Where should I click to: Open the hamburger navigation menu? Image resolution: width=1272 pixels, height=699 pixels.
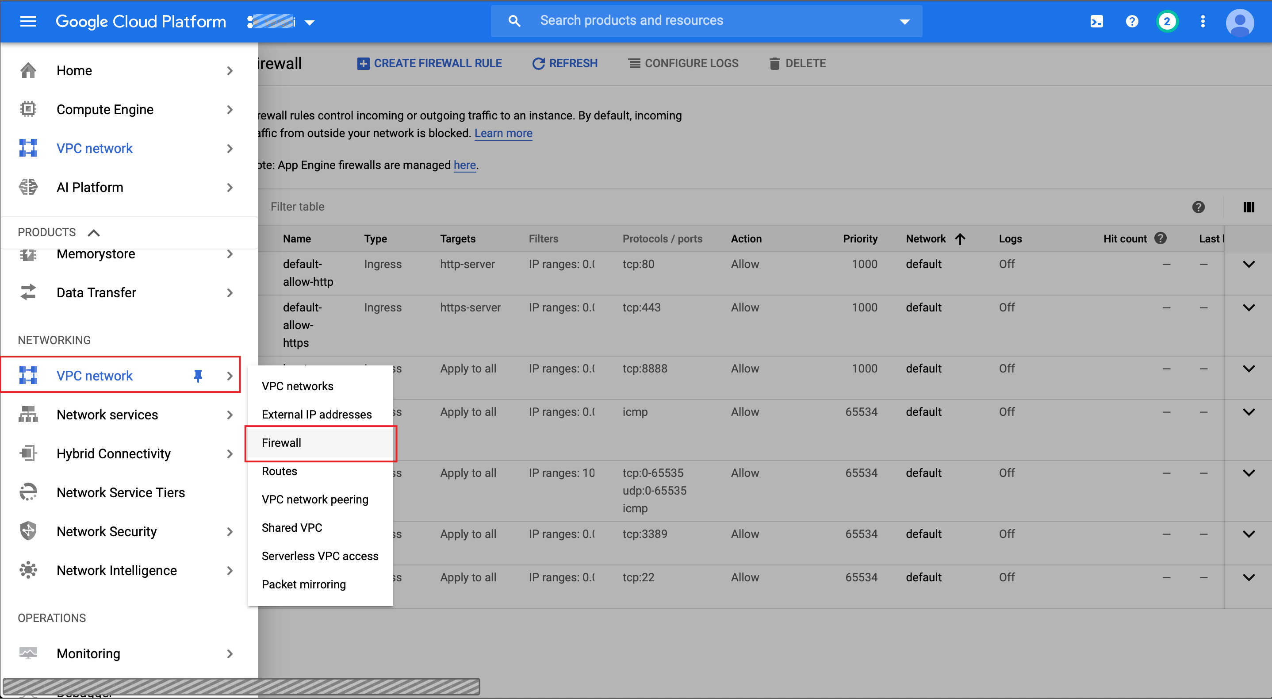click(28, 21)
